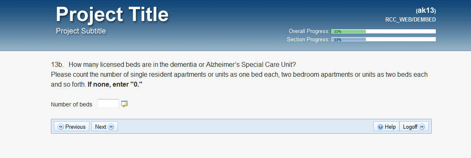The height and width of the screenshot is (158, 471).
Task: Click the blue Section Progress bar
Action: 384,39
